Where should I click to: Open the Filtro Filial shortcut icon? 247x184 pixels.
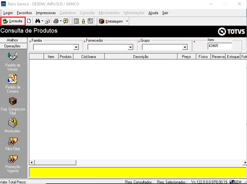pyautogui.click(x=13, y=141)
